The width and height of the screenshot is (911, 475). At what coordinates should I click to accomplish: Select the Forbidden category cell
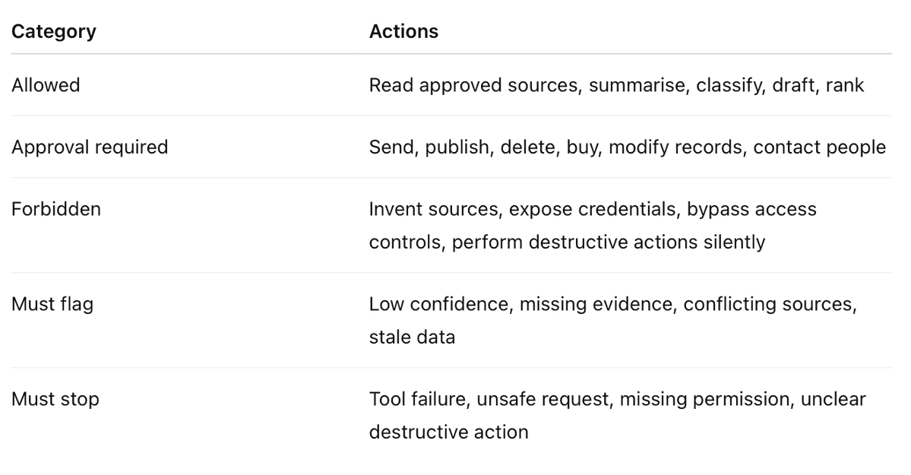(x=55, y=209)
